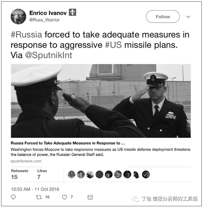View the Retweets count list
Image resolution: width=204 pixels, height=208 pixels.
(20, 174)
